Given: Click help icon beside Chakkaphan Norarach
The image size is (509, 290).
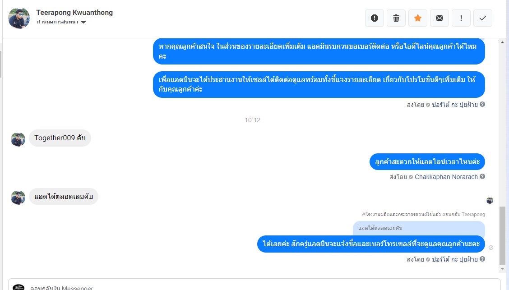Looking at the screenshot, I should click(x=482, y=176).
